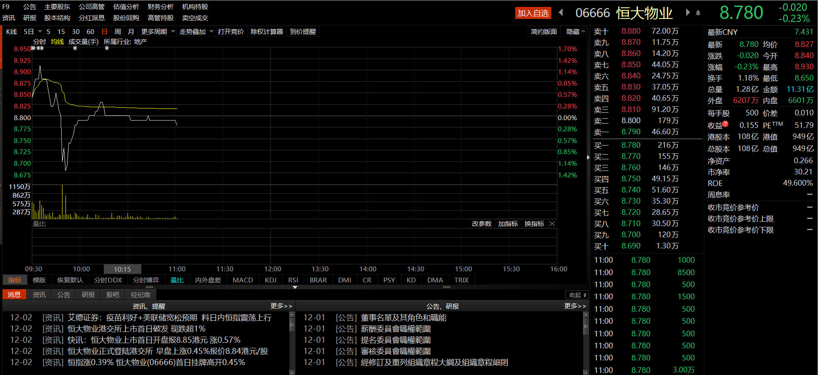This screenshot has height=375, width=818.
Task: Collapse the bottom panel with 收起
Action: click(577, 295)
